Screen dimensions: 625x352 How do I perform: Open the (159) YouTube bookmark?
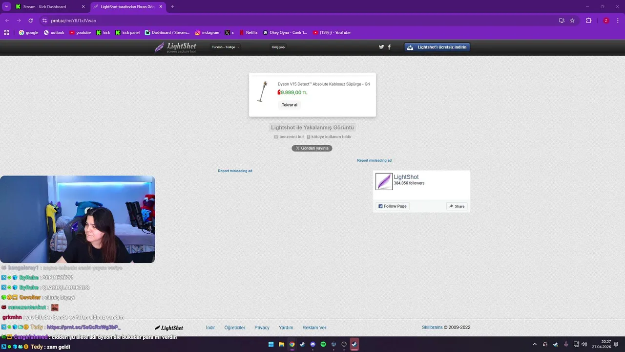(x=332, y=33)
